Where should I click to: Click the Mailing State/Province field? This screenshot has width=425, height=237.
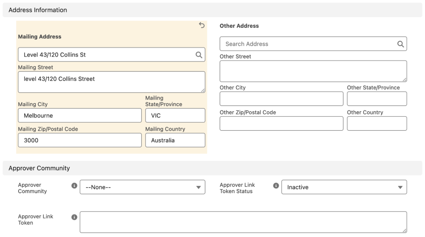[x=175, y=115]
